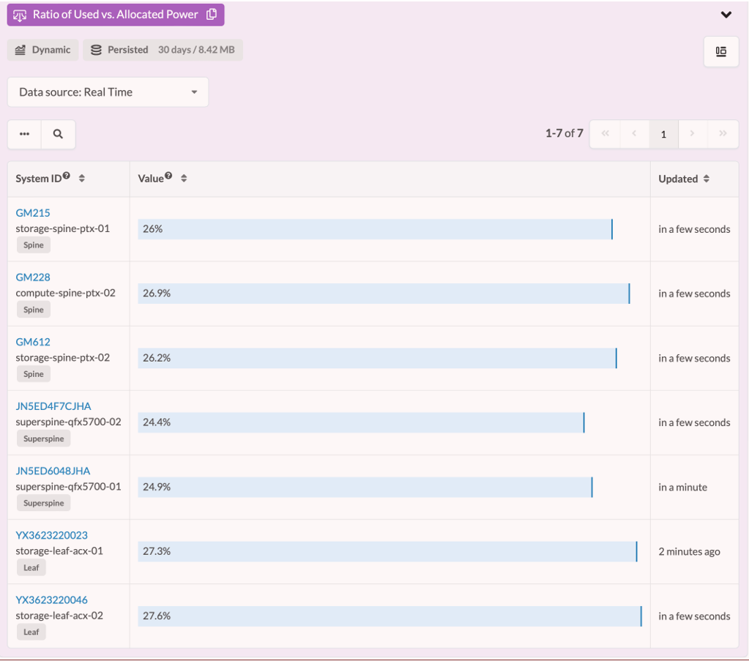This screenshot has width=749, height=664.
Task: Show help for System ID column
Action: click(67, 176)
